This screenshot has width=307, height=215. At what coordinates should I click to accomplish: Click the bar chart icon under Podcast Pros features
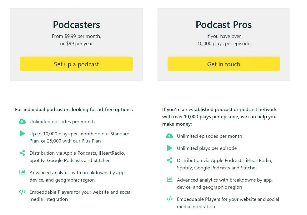click(x=170, y=180)
